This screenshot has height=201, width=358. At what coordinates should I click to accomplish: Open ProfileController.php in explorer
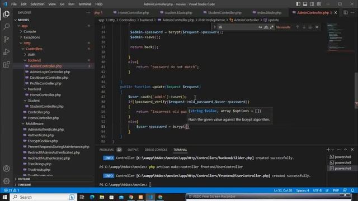45,83
